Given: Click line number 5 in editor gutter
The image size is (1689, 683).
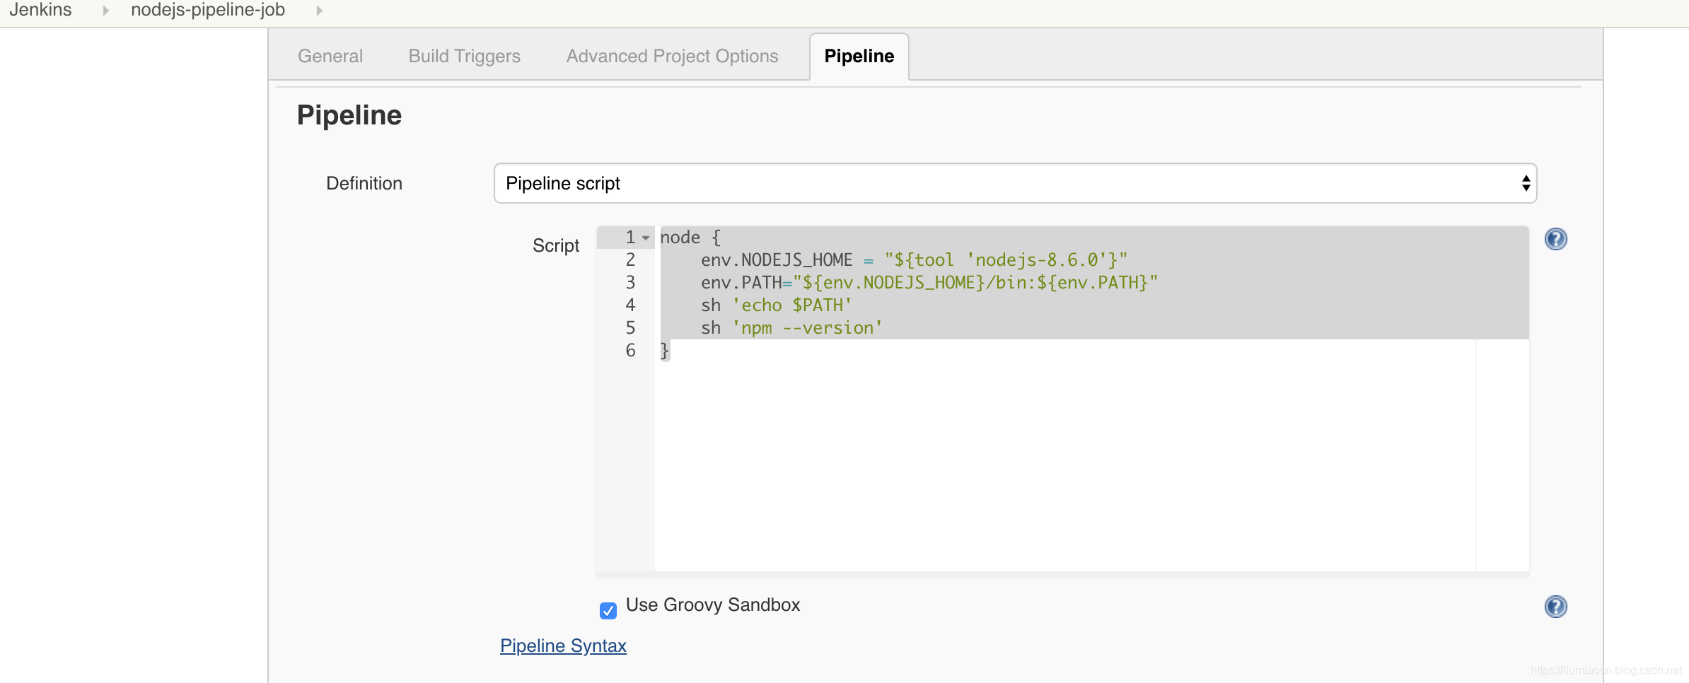Looking at the screenshot, I should pos(630,328).
